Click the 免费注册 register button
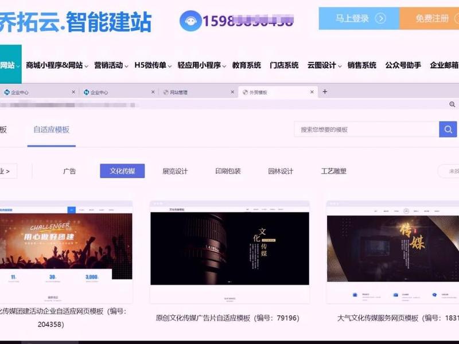The height and width of the screenshot is (344, 459). point(429,18)
